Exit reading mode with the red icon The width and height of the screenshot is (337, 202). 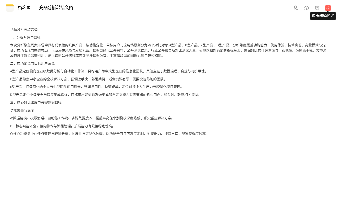(328, 8)
